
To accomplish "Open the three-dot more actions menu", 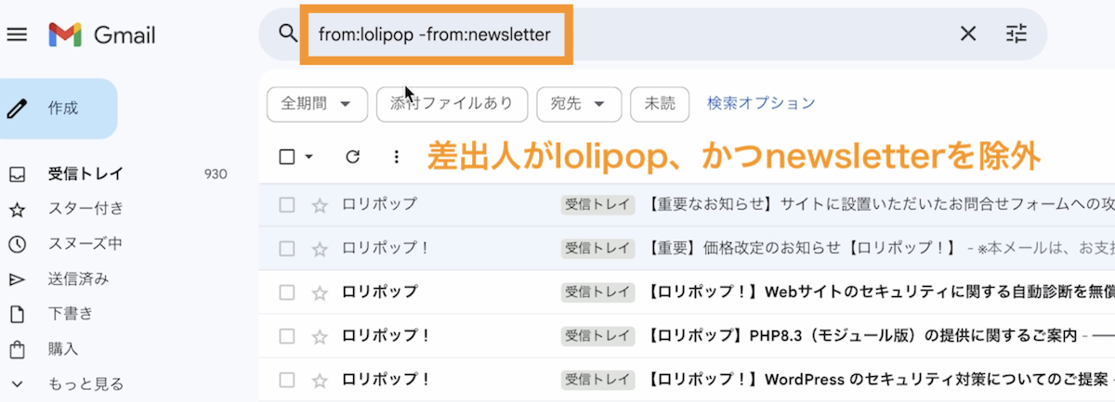I will 397,157.
